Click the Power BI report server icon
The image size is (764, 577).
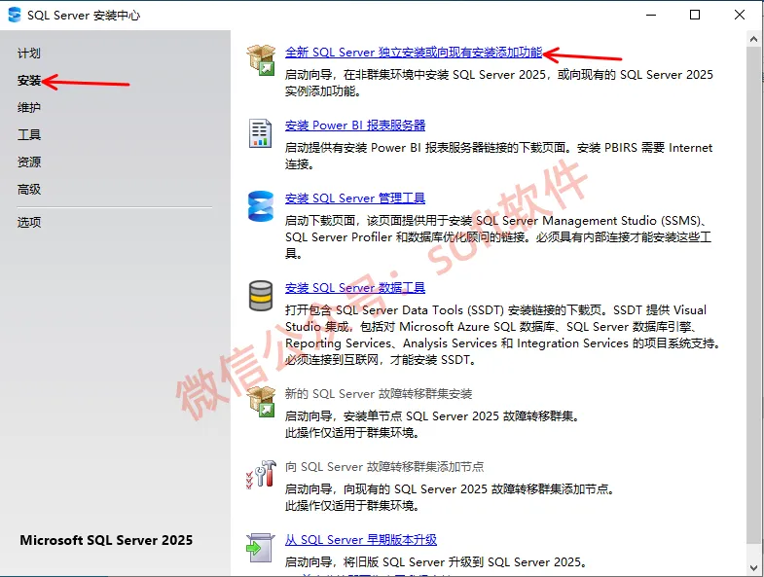(260, 133)
